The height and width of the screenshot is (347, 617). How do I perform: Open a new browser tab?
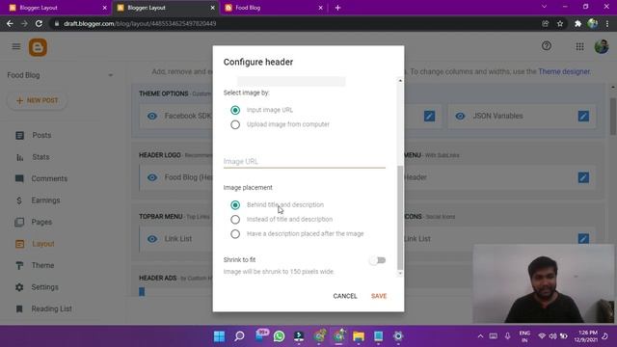coord(337,8)
